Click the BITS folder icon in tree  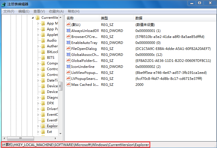point(43,58)
